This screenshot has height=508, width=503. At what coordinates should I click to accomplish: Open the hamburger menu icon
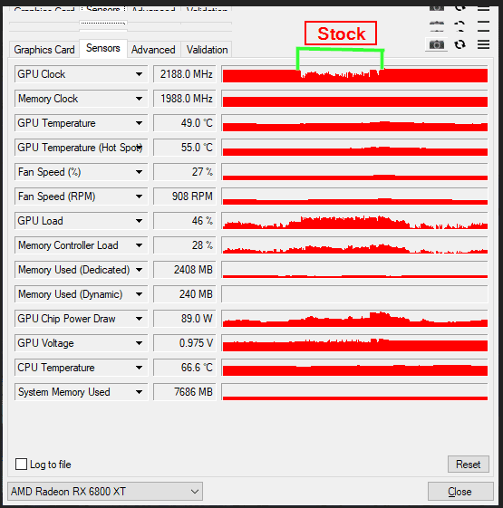pyautogui.click(x=483, y=44)
